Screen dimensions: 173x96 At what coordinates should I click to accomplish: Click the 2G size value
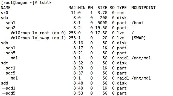coord(105,38)
